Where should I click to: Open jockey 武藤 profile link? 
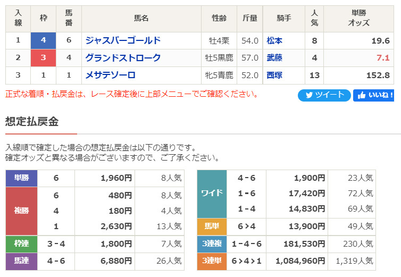click(274, 58)
